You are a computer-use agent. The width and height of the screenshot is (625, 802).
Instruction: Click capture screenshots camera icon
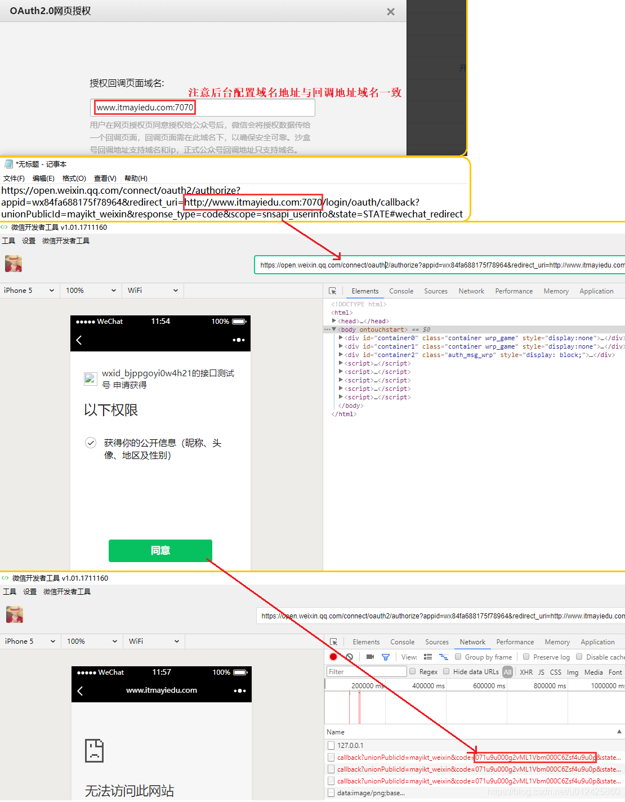[370, 657]
